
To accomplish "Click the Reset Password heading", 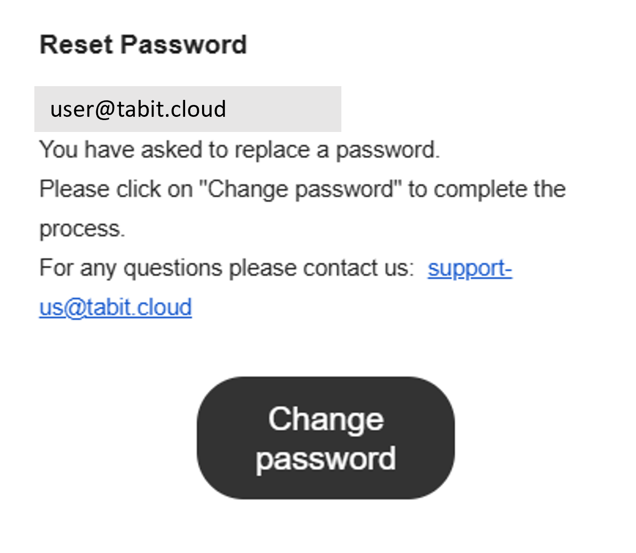I will (143, 45).
